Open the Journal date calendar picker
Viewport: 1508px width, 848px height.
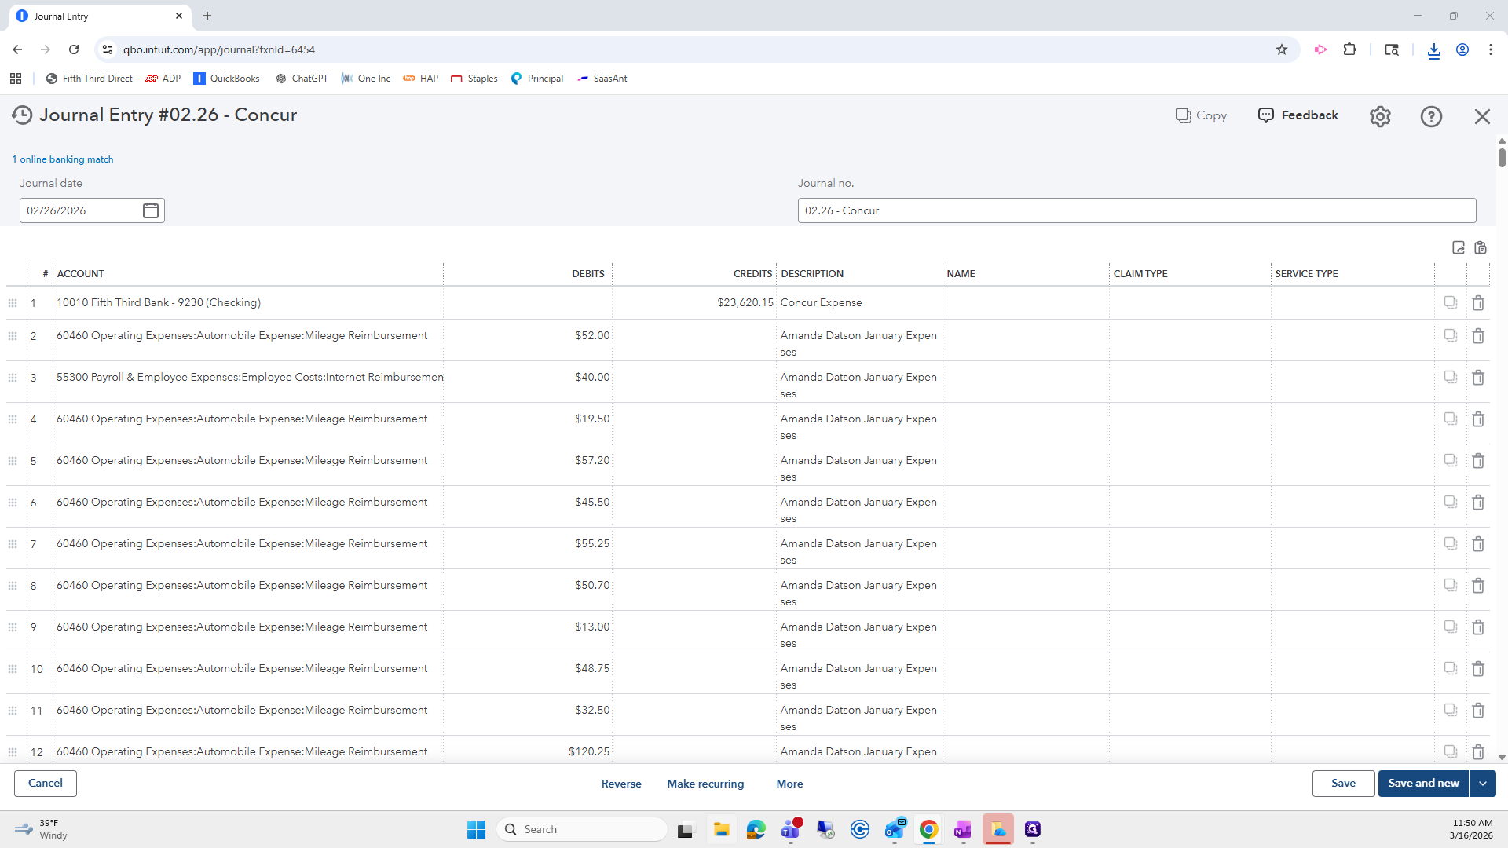pos(151,210)
